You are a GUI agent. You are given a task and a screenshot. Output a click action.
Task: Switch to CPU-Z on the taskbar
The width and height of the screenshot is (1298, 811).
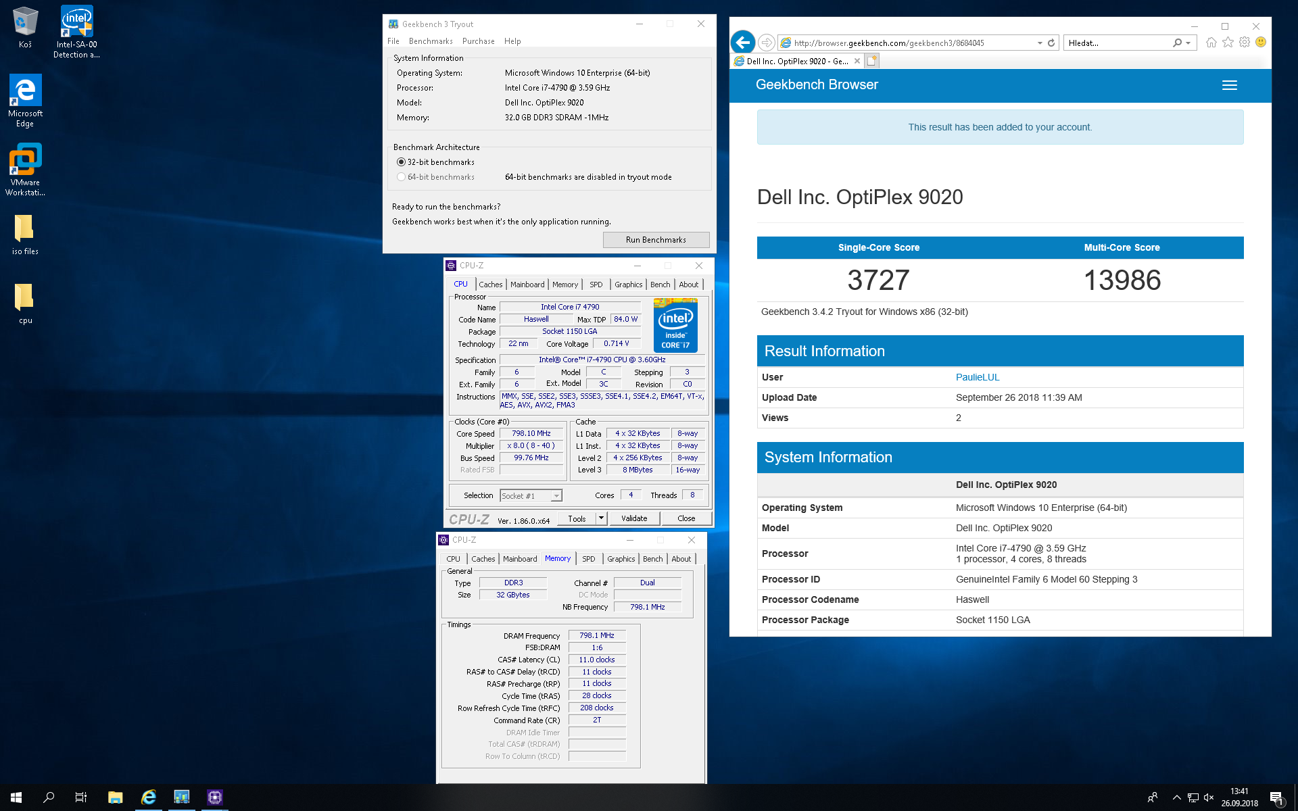pyautogui.click(x=214, y=797)
